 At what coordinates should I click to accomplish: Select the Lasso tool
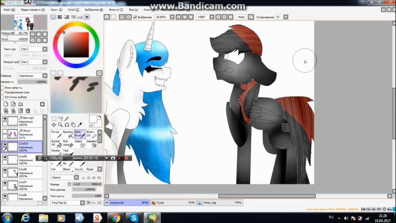[60, 119]
